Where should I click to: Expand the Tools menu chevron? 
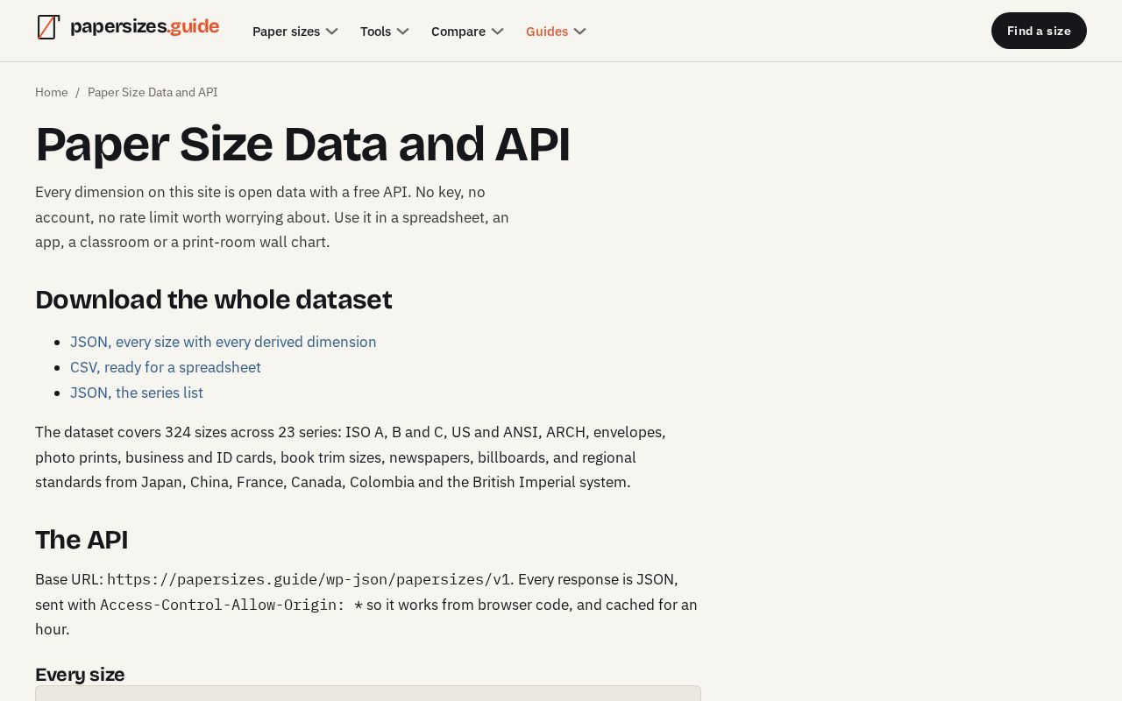coord(402,32)
